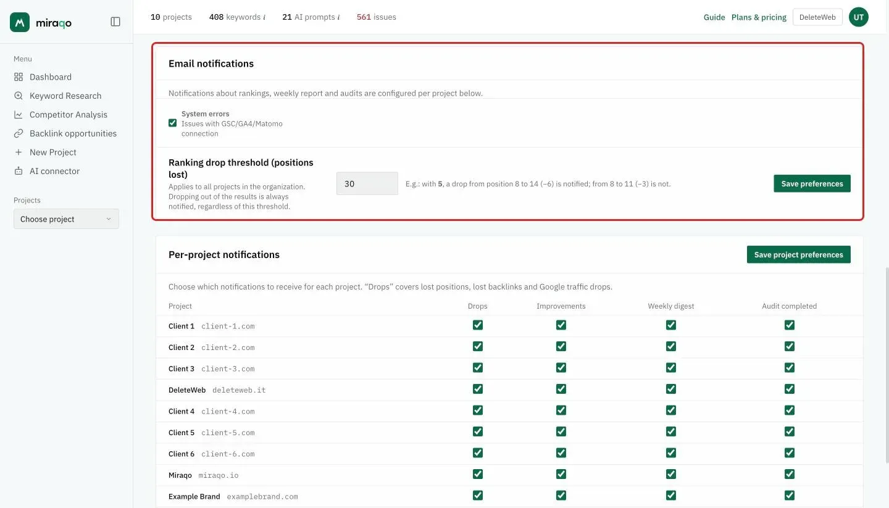889x508 pixels.
Task: Toggle Drops checkbox for Client 1
Action: click(478, 325)
